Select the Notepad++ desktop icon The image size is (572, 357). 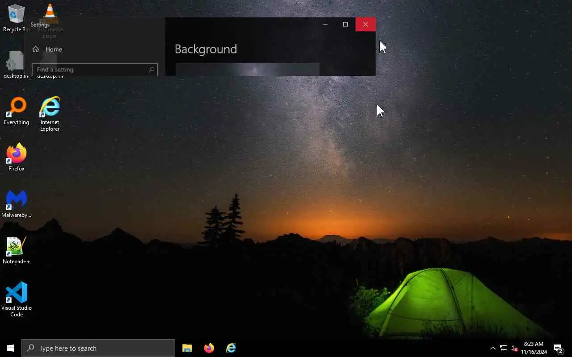click(17, 250)
